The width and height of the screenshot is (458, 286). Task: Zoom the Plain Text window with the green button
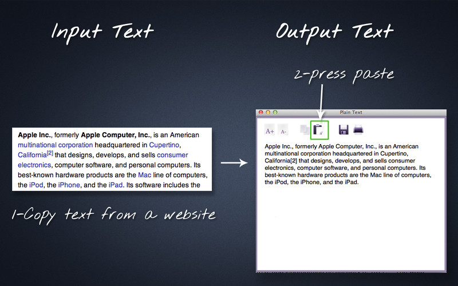275,112
